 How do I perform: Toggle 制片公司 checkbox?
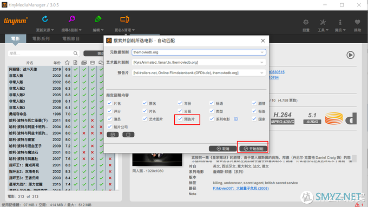click(110, 127)
